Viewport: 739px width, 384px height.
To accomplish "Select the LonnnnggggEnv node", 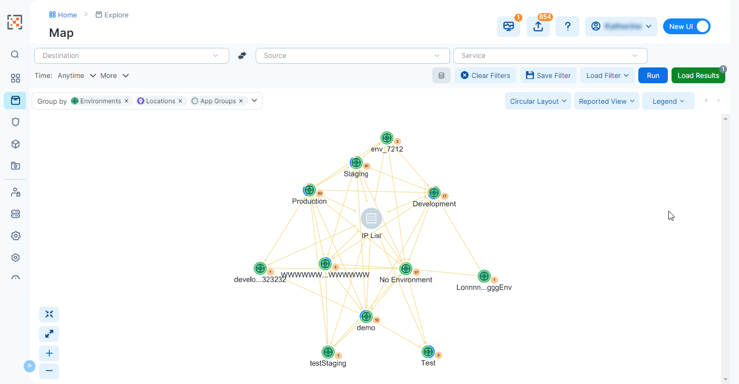I will click(x=484, y=276).
